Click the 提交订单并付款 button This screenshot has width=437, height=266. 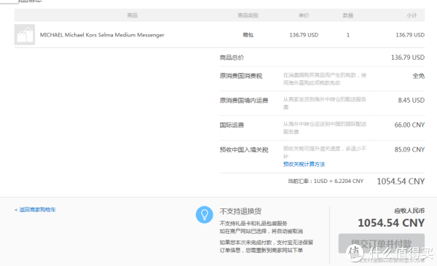[x=381, y=243]
